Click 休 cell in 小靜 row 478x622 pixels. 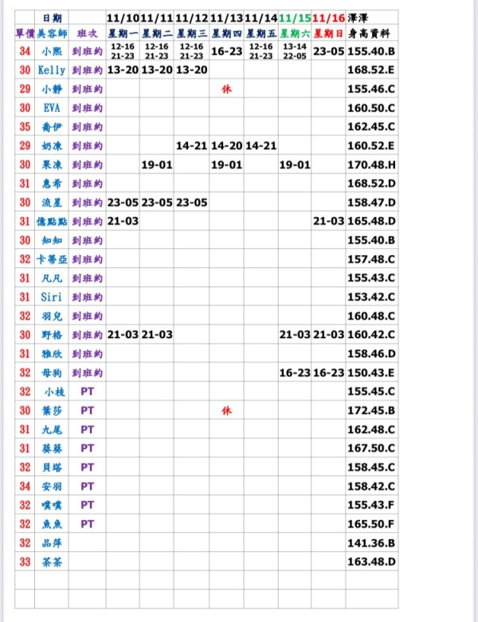point(226,89)
